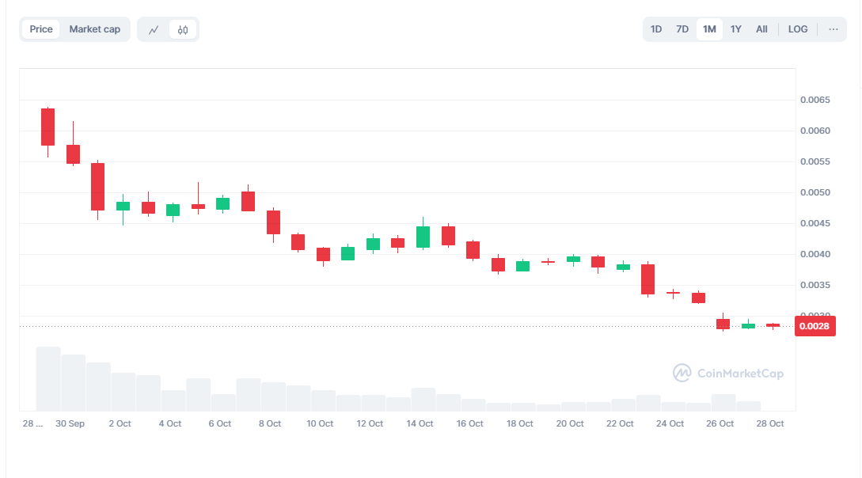Switch to the 1M timeframe tab
This screenshot has height=478, width=862.
coord(708,28)
